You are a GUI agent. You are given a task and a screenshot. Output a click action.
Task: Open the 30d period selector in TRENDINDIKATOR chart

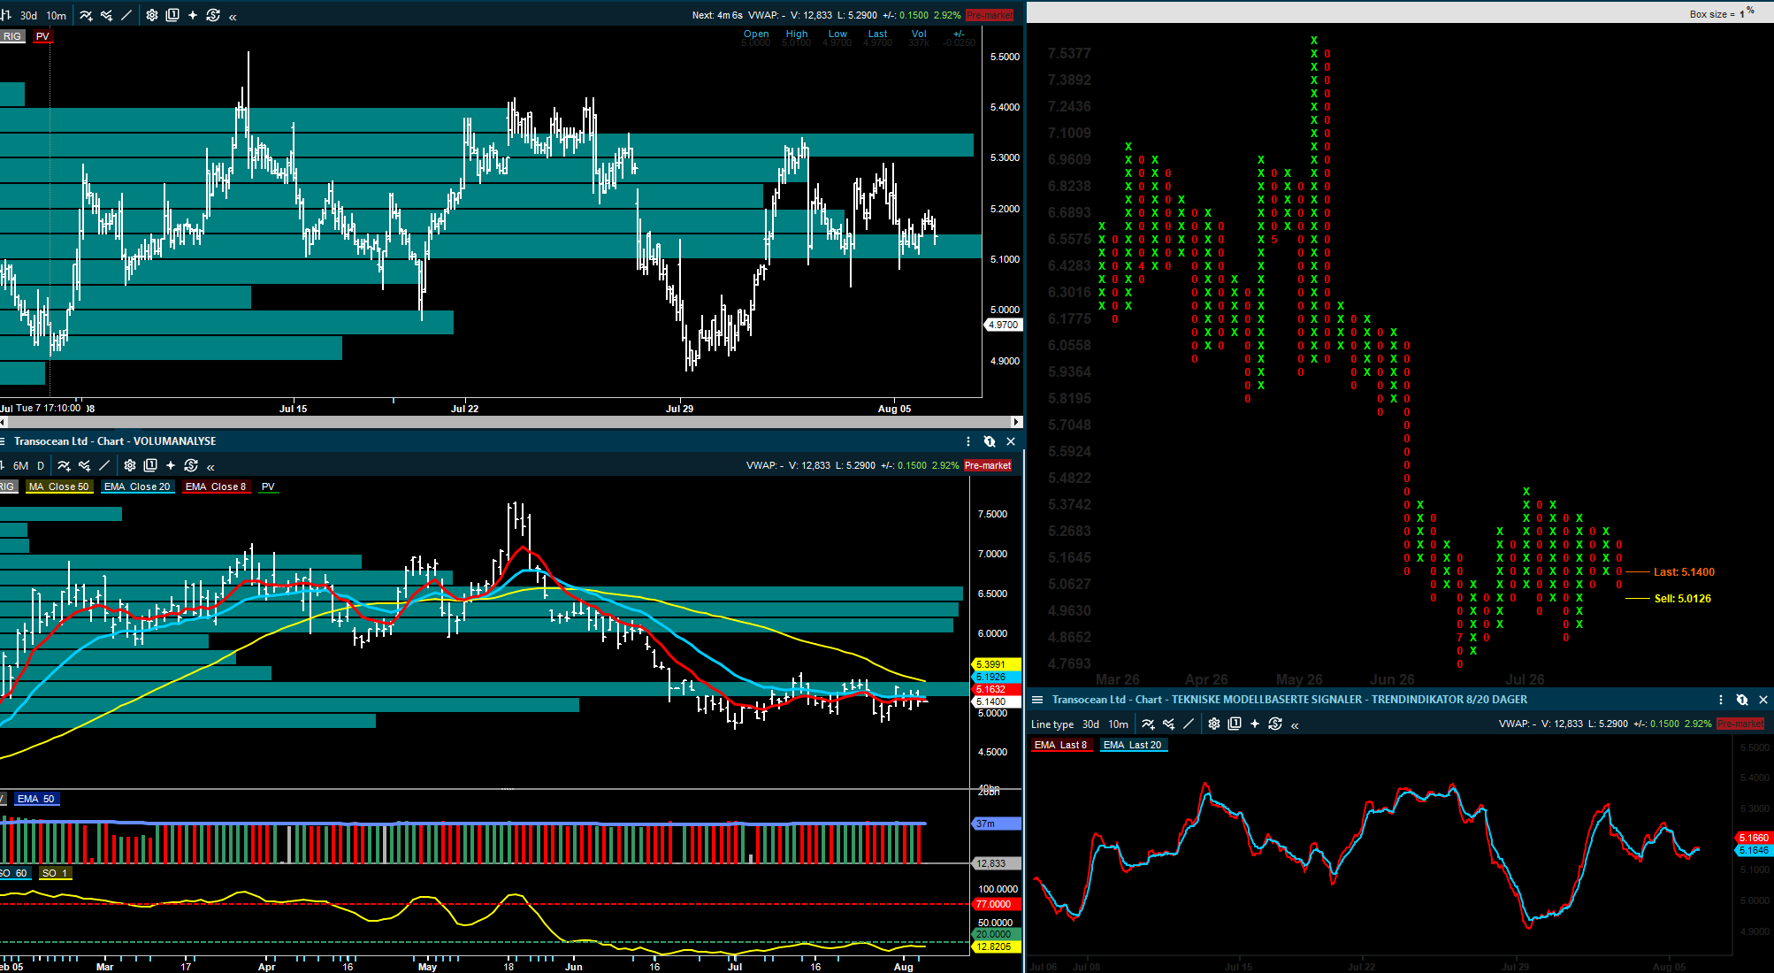(x=1090, y=724)
